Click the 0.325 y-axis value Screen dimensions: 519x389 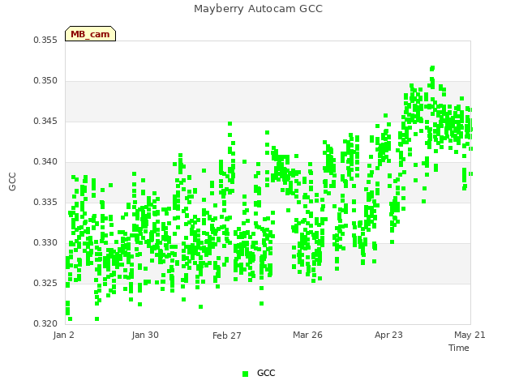pyautogui.click(x=45, y=283)
